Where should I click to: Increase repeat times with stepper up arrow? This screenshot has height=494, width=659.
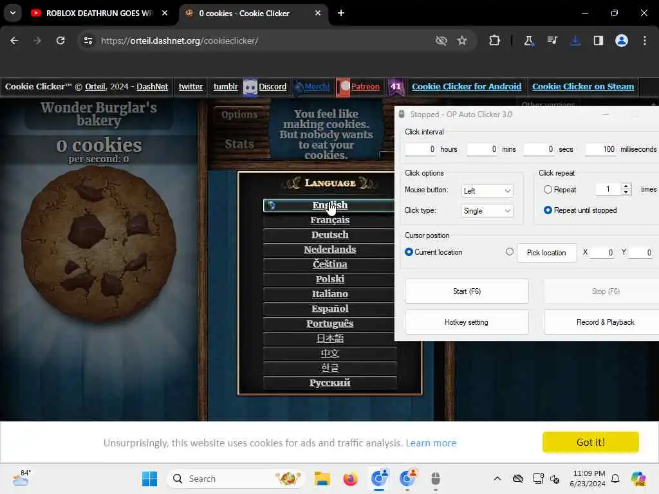626,186
